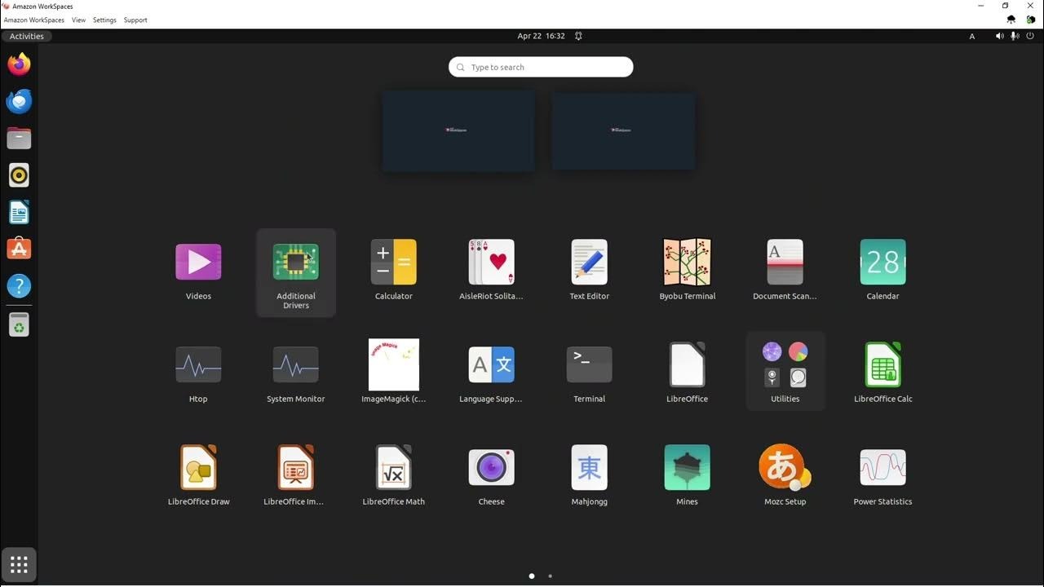This screenshot has width=1044, height=587.
Task: Launch ImageMagick
Action: [394, 365]
